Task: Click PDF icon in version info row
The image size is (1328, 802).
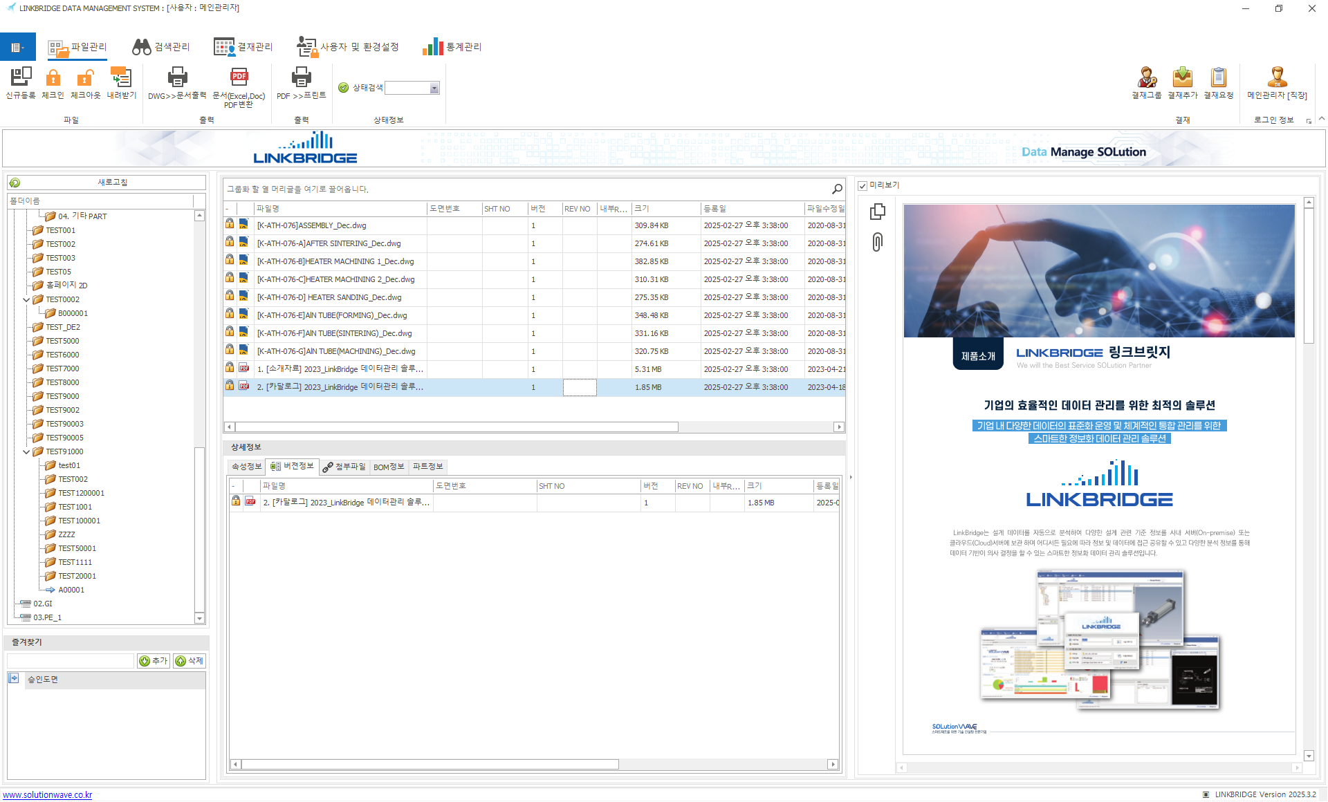Action: [x=250, y=501]
